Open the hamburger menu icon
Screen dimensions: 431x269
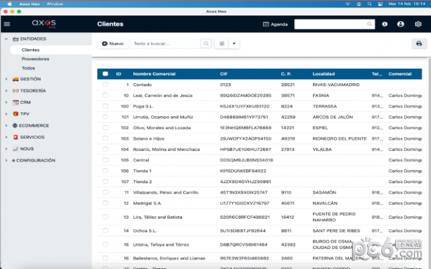click(x=7, y=24)
